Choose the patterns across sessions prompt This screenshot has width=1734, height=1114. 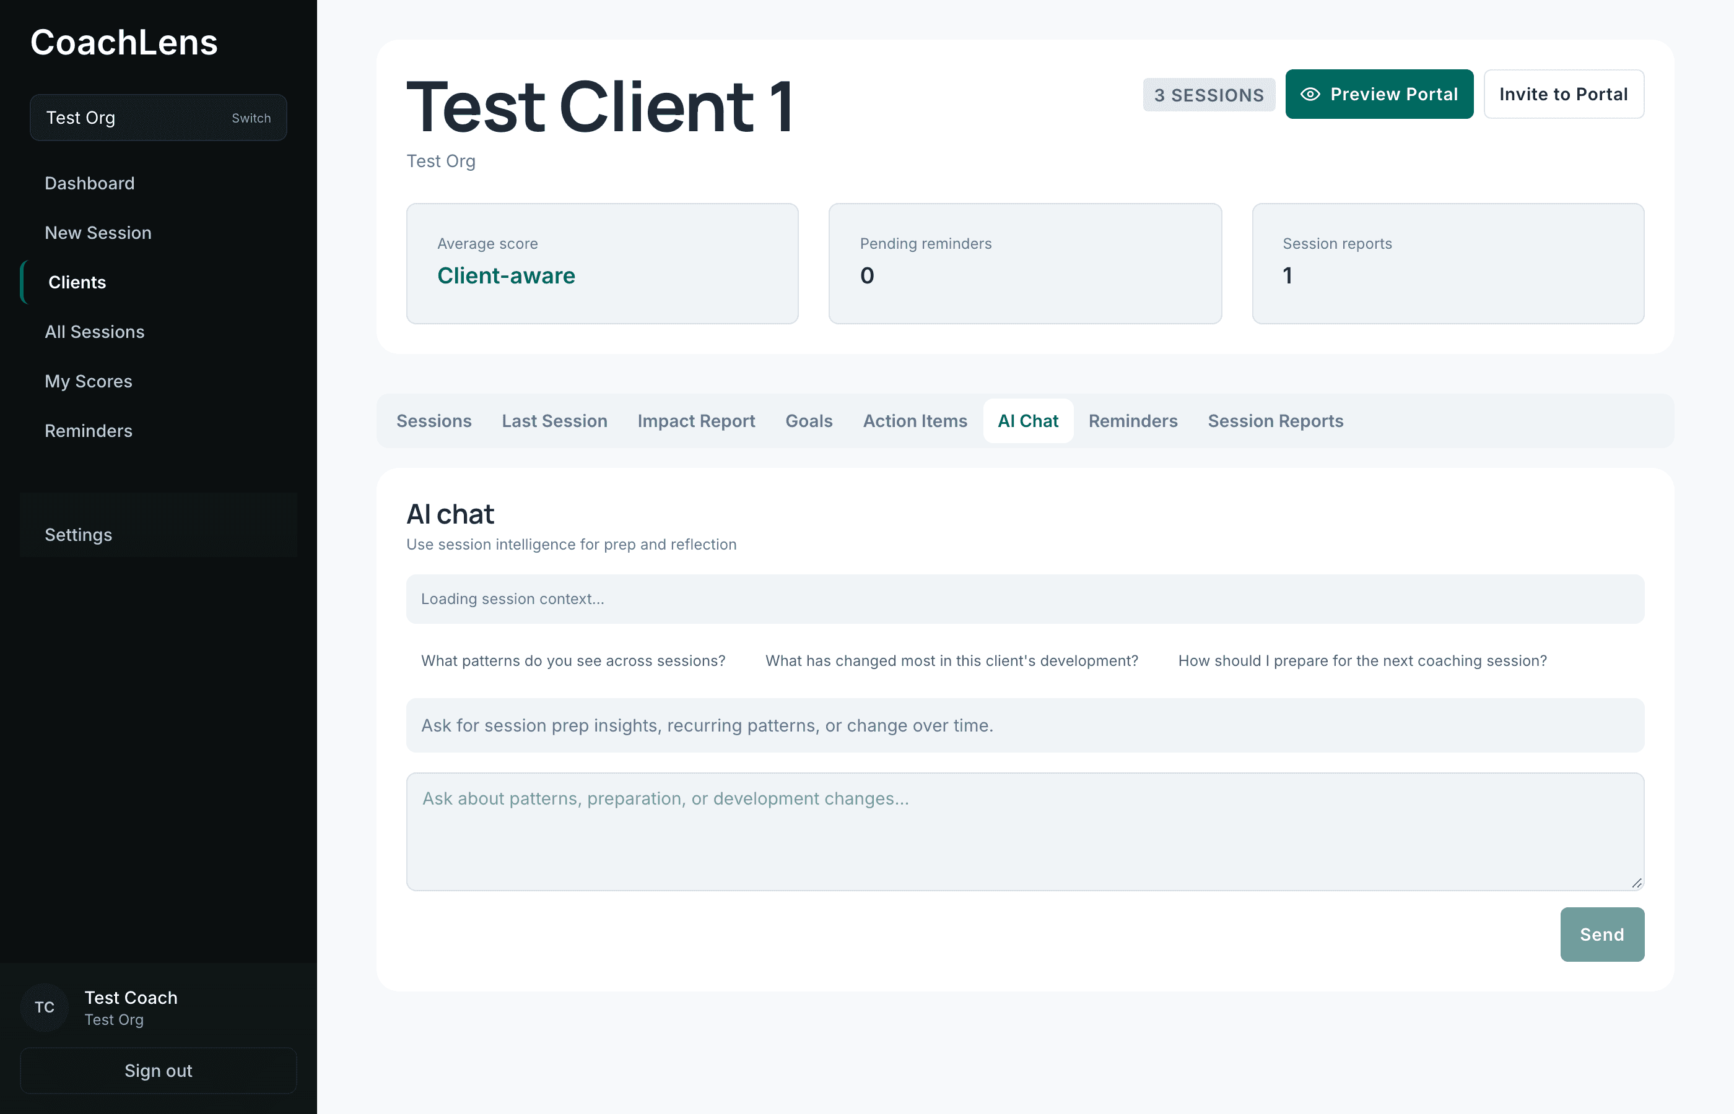click(573, 660)
